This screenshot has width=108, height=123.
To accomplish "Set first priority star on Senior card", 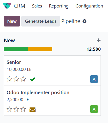I will 9,79.
